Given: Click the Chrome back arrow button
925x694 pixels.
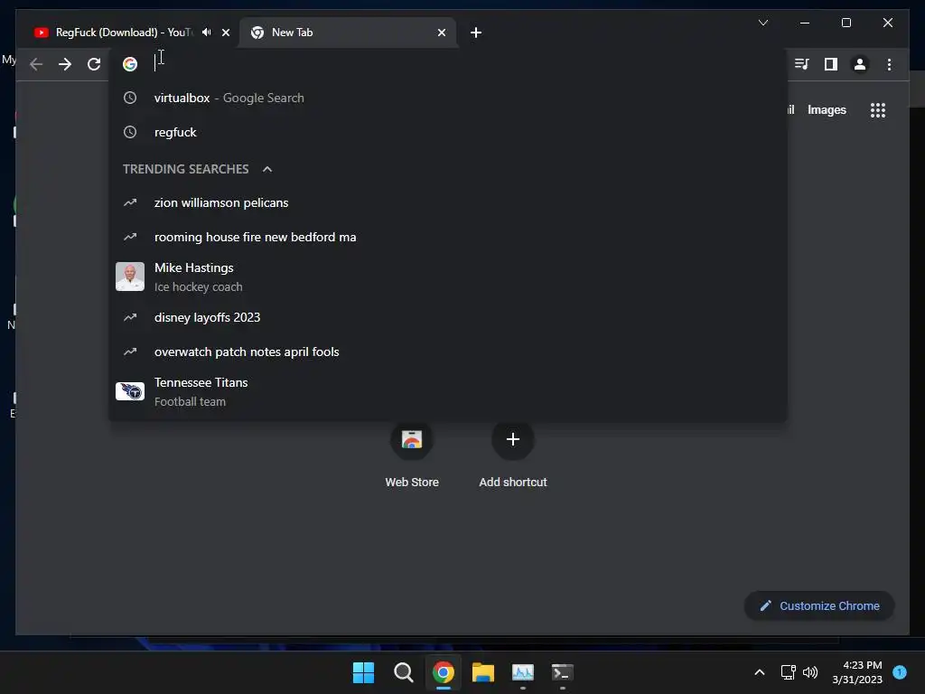Looking at the screenshot, I should 36,64.
